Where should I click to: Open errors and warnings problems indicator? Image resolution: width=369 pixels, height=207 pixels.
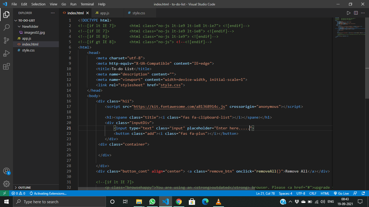[x=18, y=193]
